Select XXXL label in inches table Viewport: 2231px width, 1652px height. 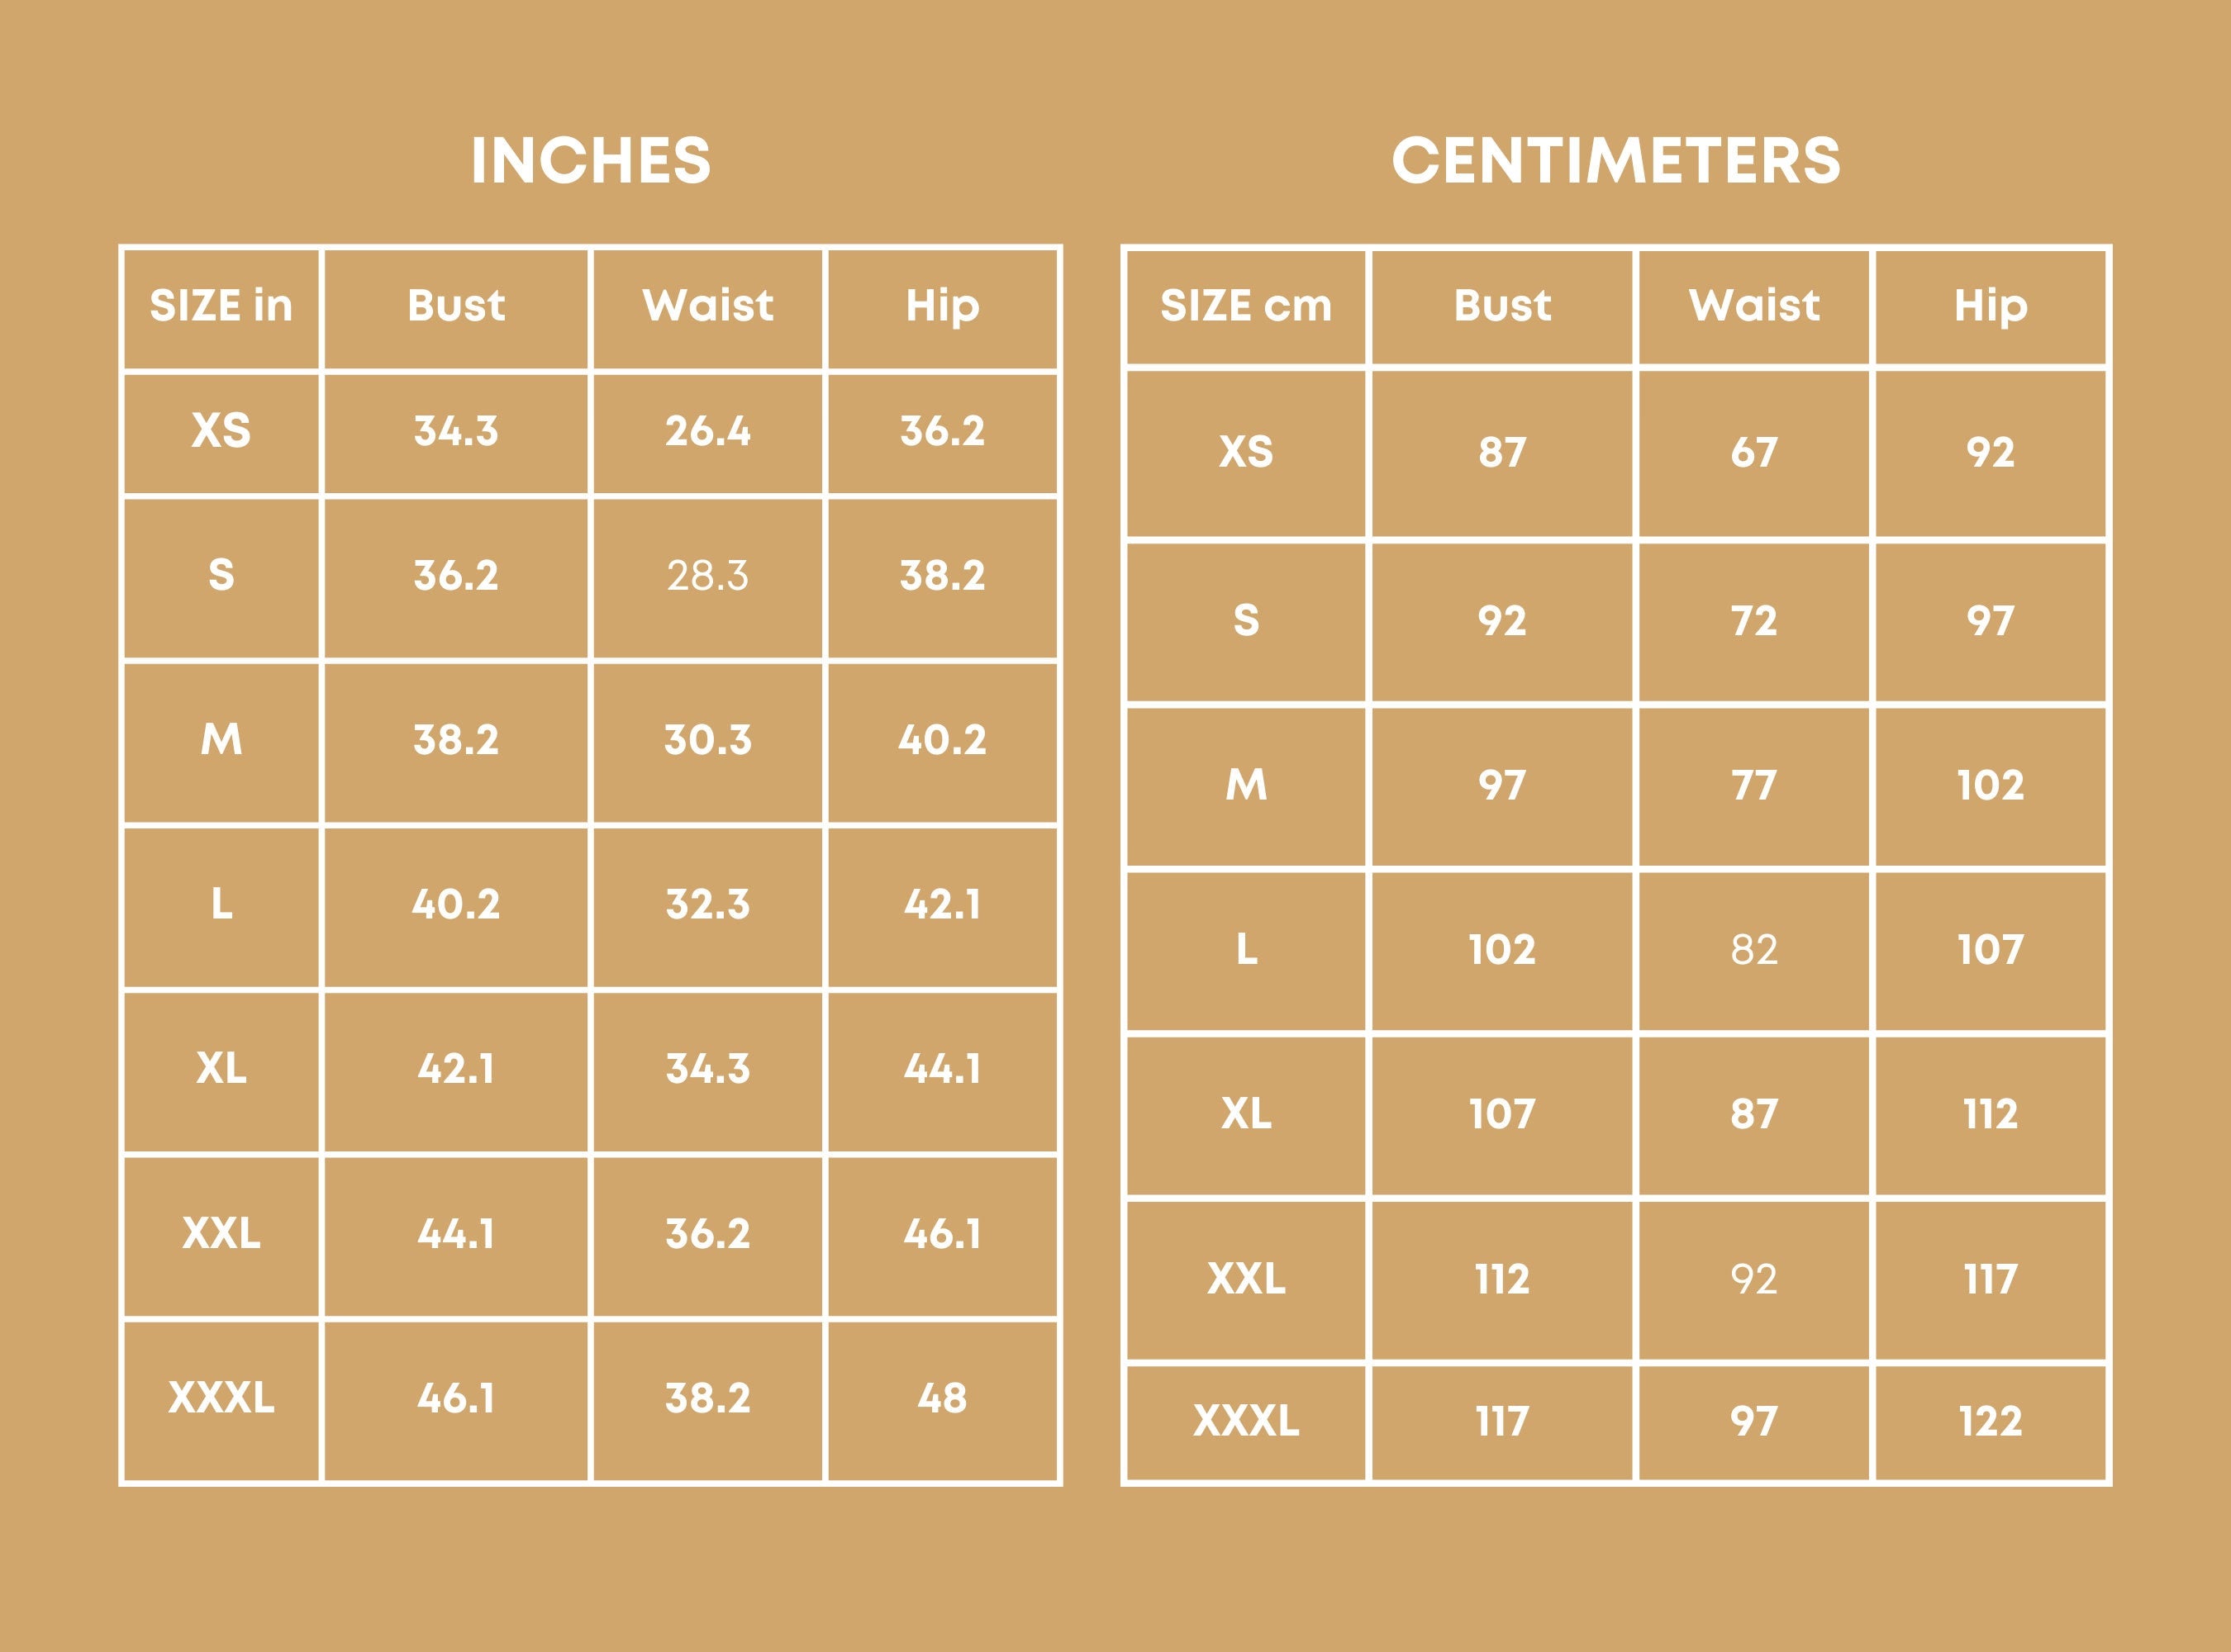[221, 1398]
